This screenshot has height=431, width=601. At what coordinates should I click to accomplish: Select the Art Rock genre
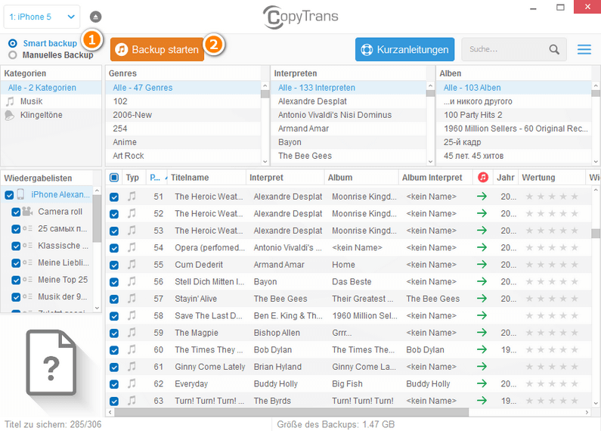(x=183, y=156)
